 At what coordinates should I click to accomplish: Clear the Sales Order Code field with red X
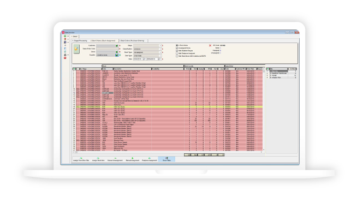[120, 49]
